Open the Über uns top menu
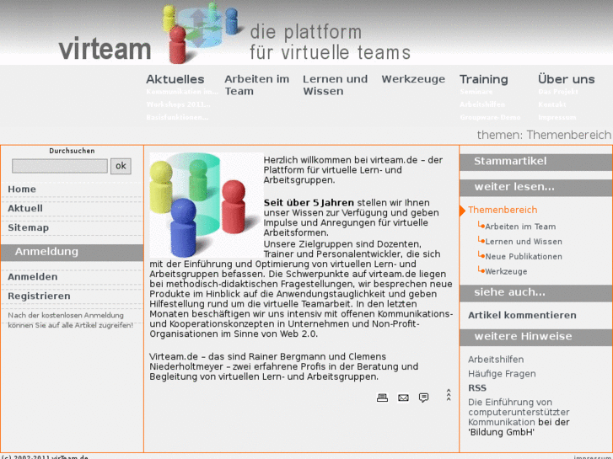Screen dimensions: 613x459 (566, 79)
